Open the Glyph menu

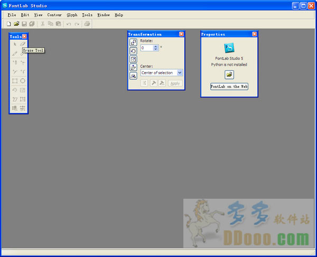coord(72,15)
